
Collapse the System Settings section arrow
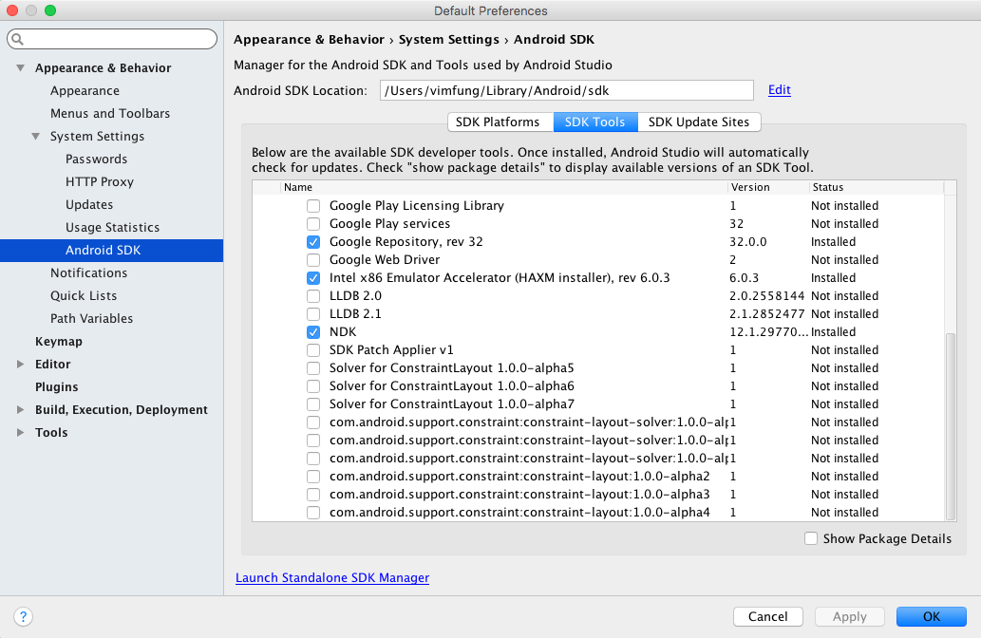click(x=36, y=137)
